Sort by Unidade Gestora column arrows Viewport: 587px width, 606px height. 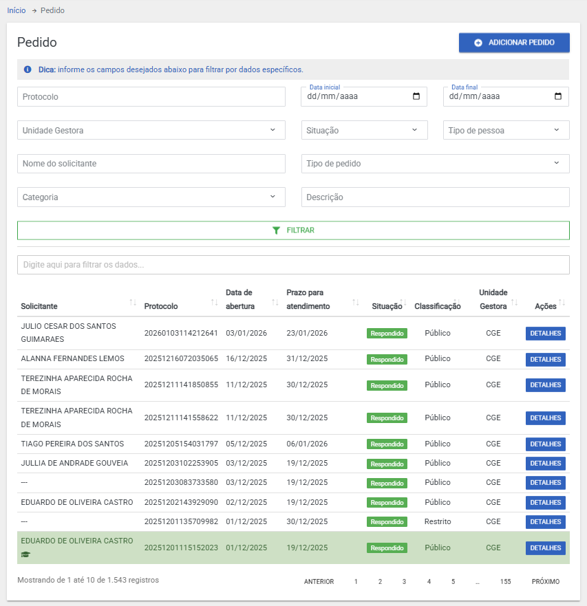coord(514,303)
